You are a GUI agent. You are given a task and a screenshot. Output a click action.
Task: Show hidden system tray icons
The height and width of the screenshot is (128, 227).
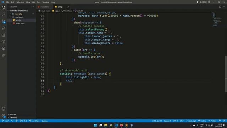click(x=191, y=125)
